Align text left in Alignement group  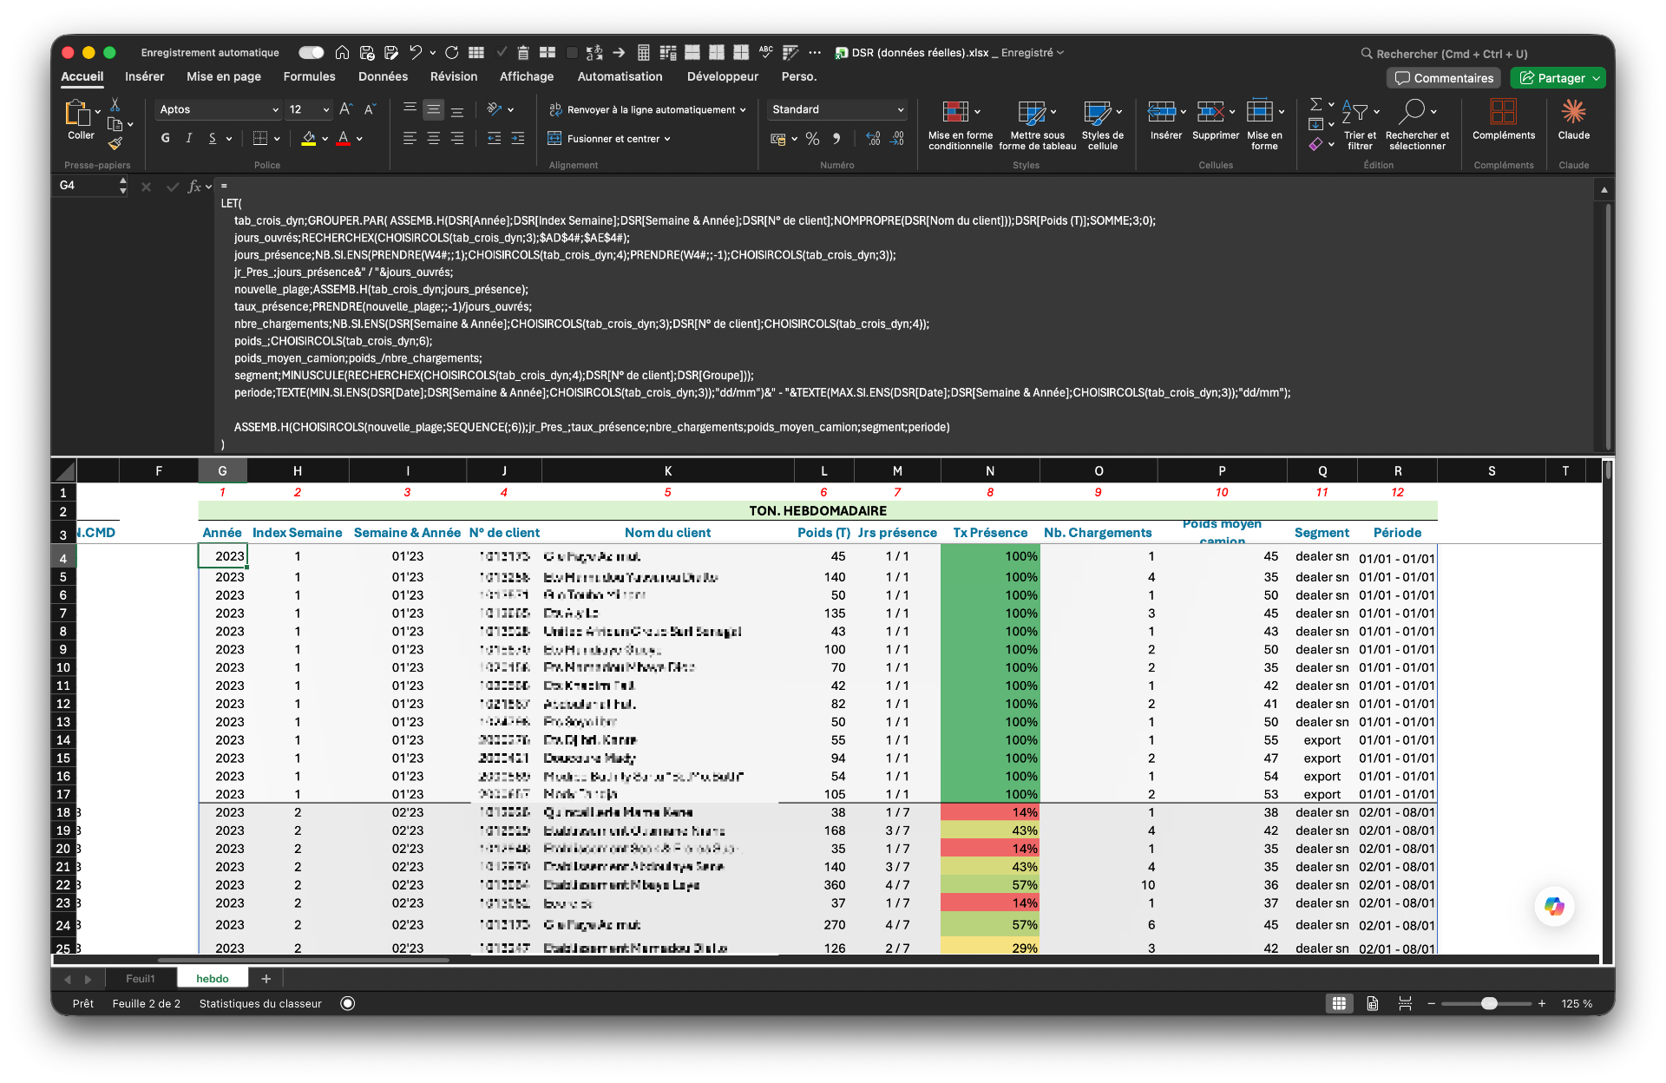click(410, 138)
